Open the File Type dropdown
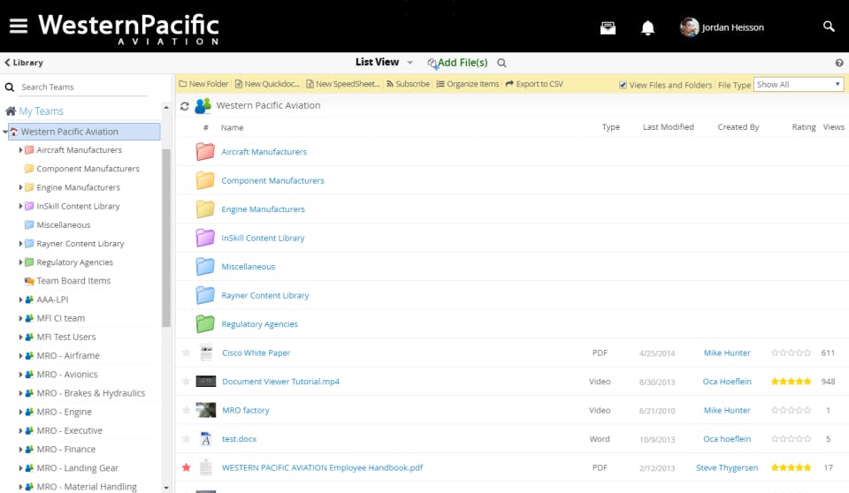Image resolution: width=849 pixels, height=493 pixels. click(799, 85)
